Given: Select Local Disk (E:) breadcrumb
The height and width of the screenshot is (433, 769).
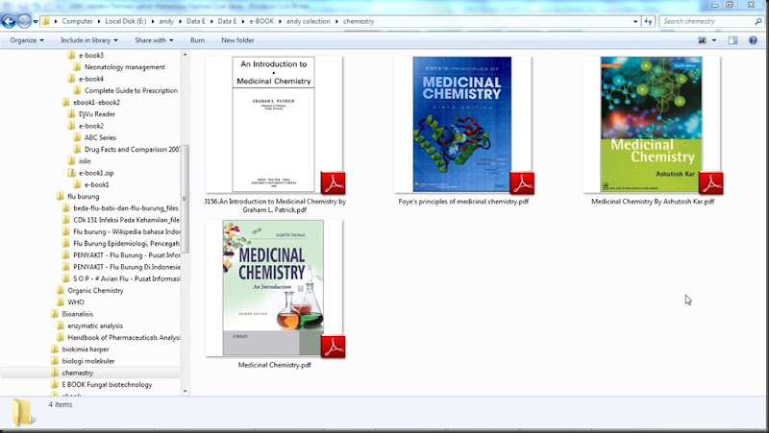Looking at the screenshot, I should (126, 21).
